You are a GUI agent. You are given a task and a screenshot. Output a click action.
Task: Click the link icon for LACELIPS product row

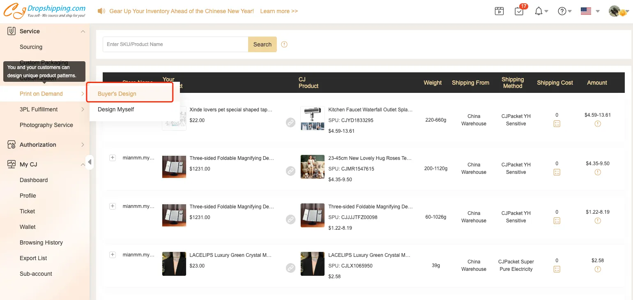tap(291, 268)
